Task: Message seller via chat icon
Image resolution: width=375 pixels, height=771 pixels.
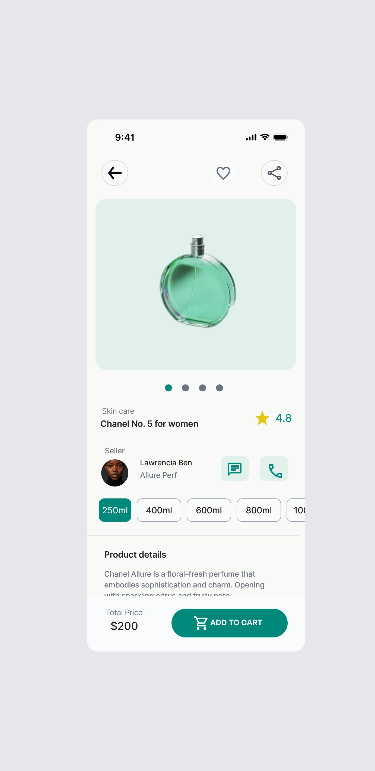Action: tap(235, 468)
